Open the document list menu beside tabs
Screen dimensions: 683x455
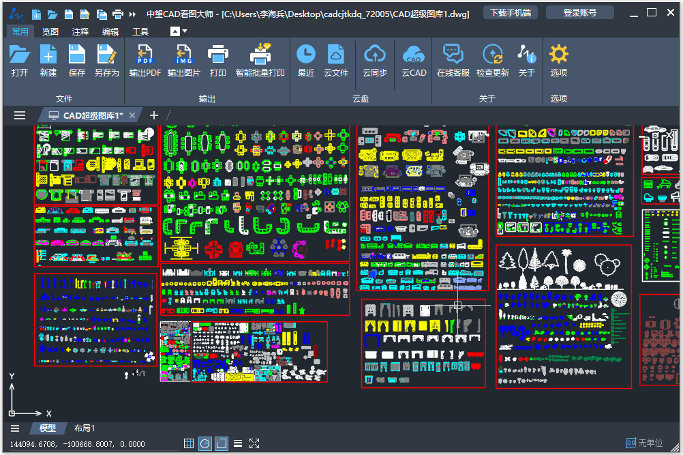[x=20, y=115]
